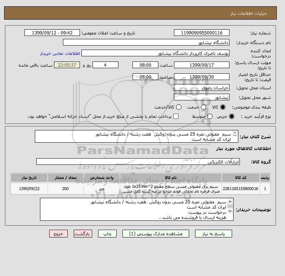The height and width of the screenshot is (276, 285).
Task: Click the price validity time field
Action: [145, 77]
